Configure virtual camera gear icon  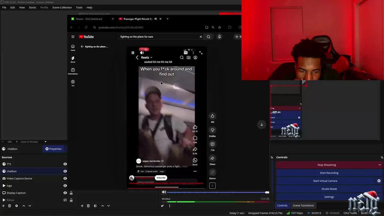379,181
